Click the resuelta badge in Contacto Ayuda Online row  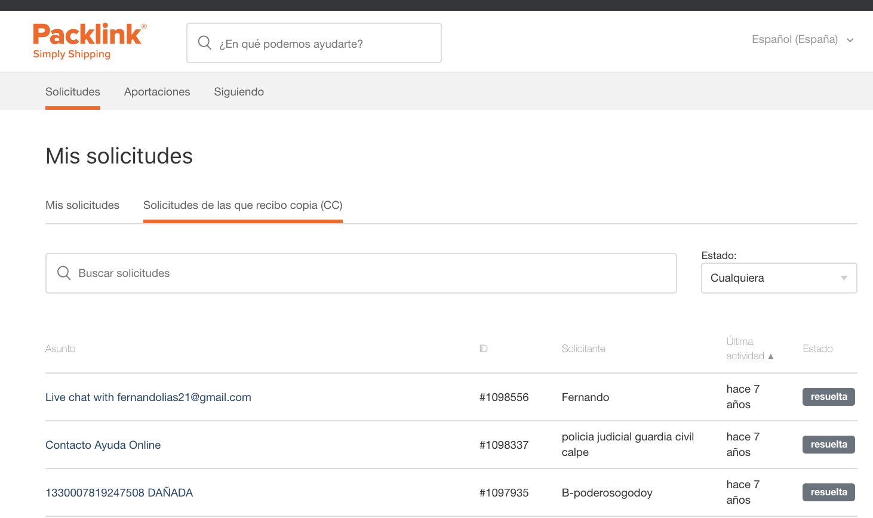[x=829, y=445]
